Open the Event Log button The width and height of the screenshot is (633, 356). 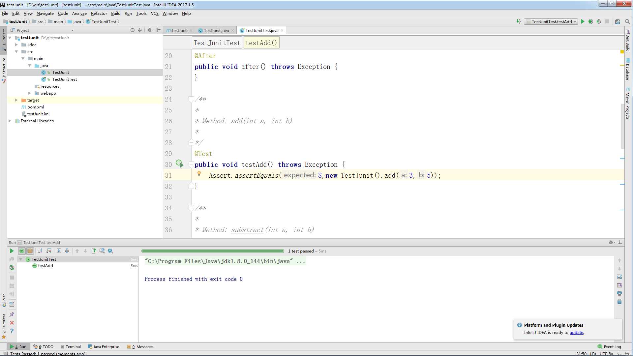609,347
